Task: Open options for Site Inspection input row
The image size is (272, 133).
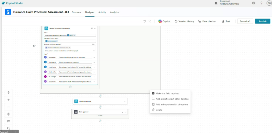Action: tap(94, 62)
